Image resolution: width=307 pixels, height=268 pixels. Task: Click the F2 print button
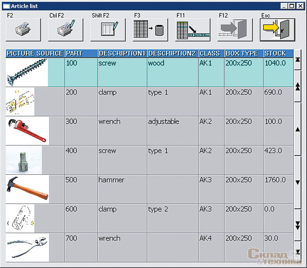pos(23,30)
